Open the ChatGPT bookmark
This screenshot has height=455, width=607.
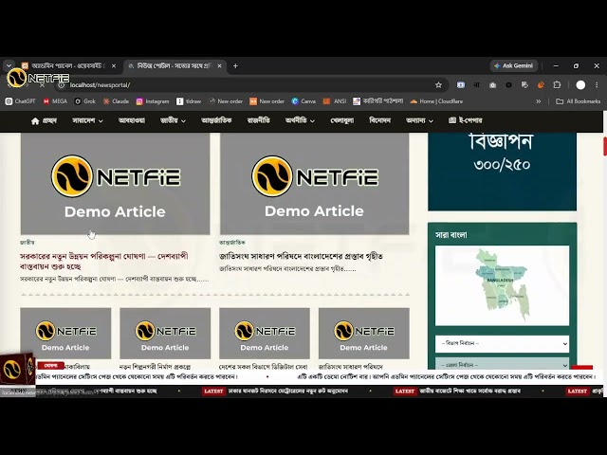tap(20, 101)
